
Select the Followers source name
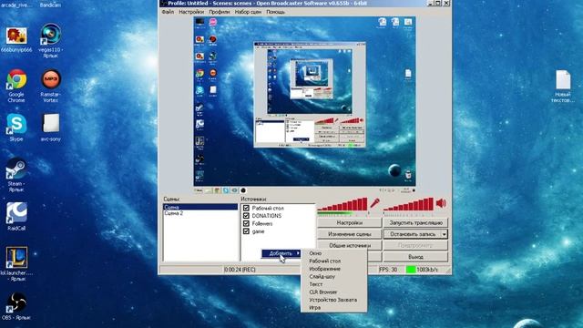262,223
